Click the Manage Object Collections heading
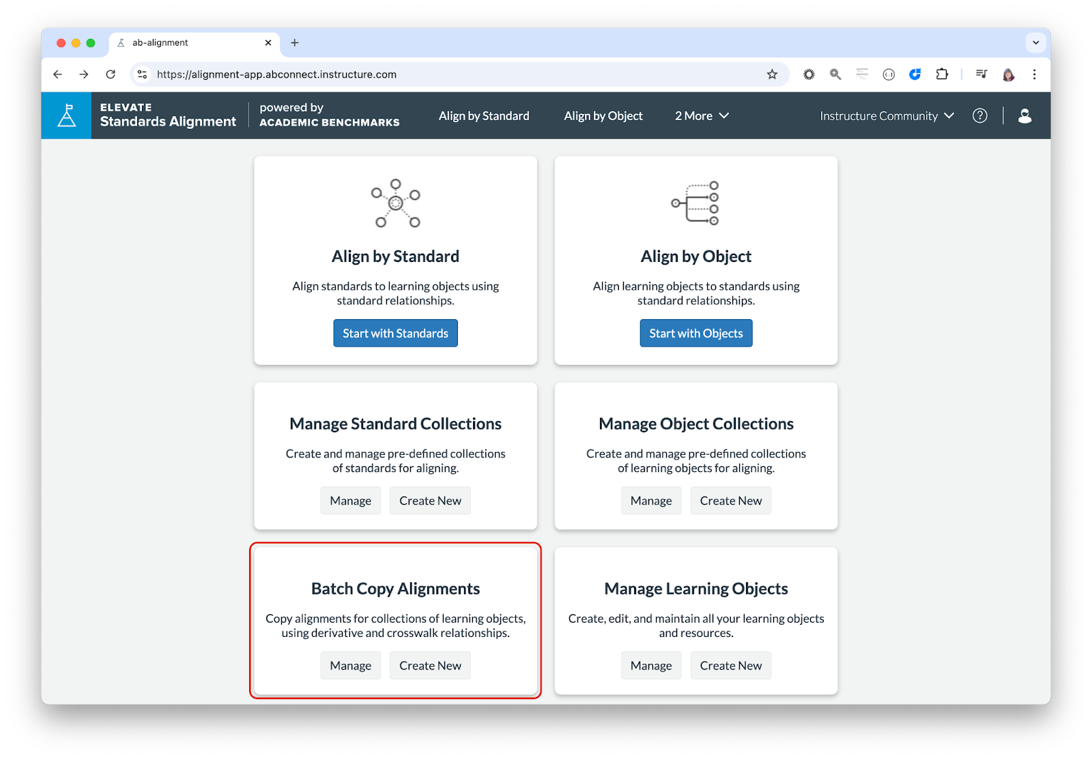Image resolution: width=1092 pixels, height=759 pixels. click(x=696, y=423)
